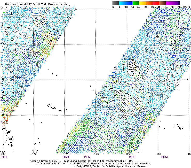Viewport: 191px width, 168px height.
Task: Click the yellow 20-25 knots legend swatch
Action: point(142,3)
